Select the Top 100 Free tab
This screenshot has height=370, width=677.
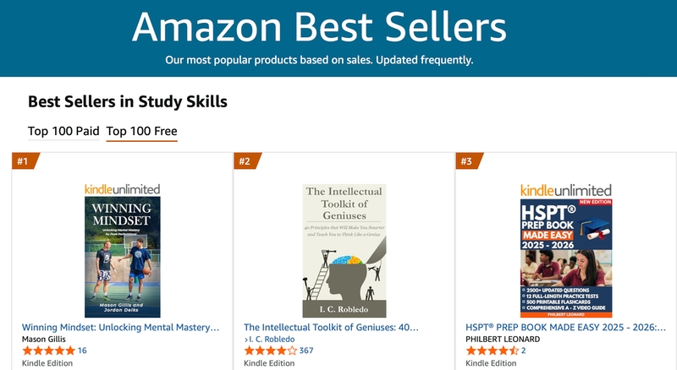point(141,131)
